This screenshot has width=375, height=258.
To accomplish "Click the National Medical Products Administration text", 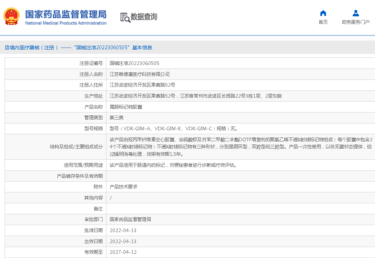I will 66,23.
